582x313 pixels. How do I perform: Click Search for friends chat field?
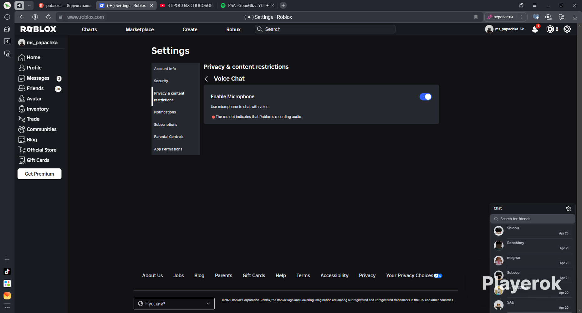tap(533, 219)
